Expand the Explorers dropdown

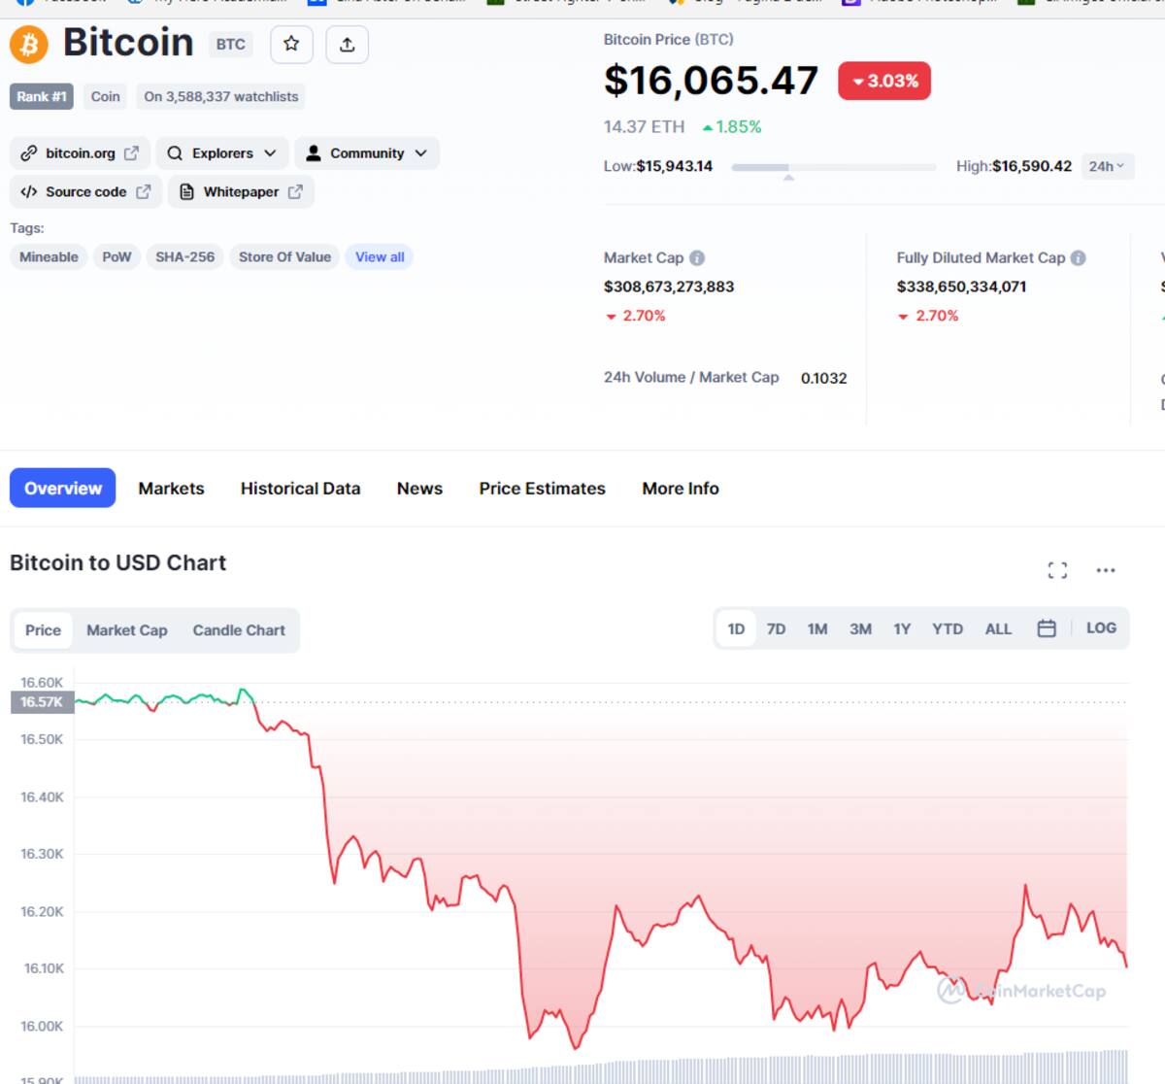tap(222, 153)
